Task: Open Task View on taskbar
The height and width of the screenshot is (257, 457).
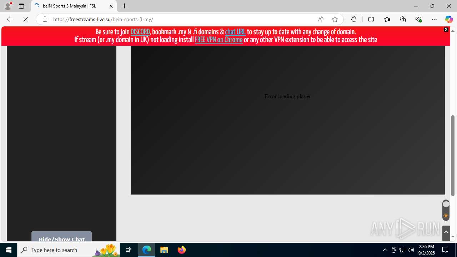Action: pyautogui.click(x=129, y=250)
